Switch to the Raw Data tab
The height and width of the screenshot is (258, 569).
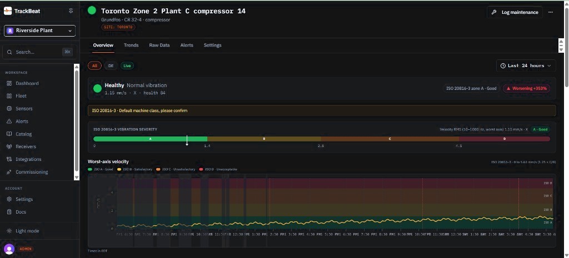pos(159,45)
